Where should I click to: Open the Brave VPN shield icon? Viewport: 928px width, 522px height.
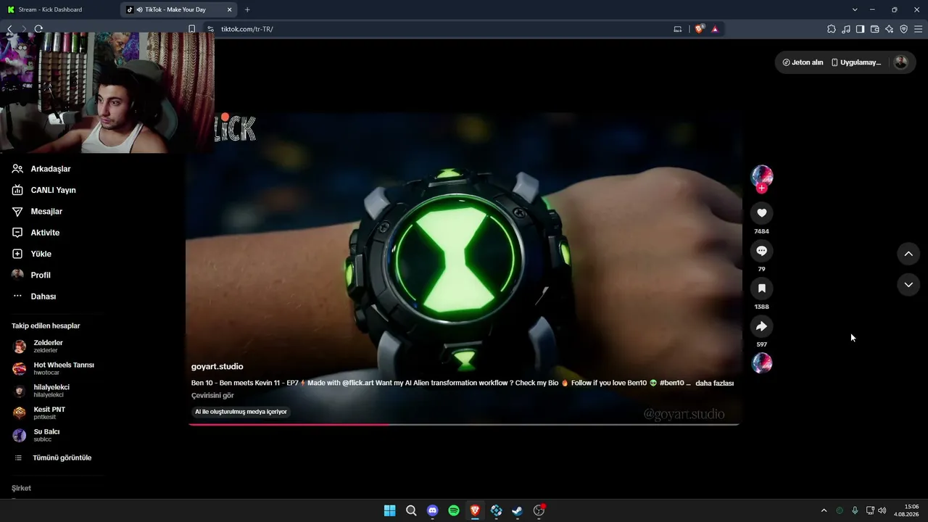pos(903,29)
